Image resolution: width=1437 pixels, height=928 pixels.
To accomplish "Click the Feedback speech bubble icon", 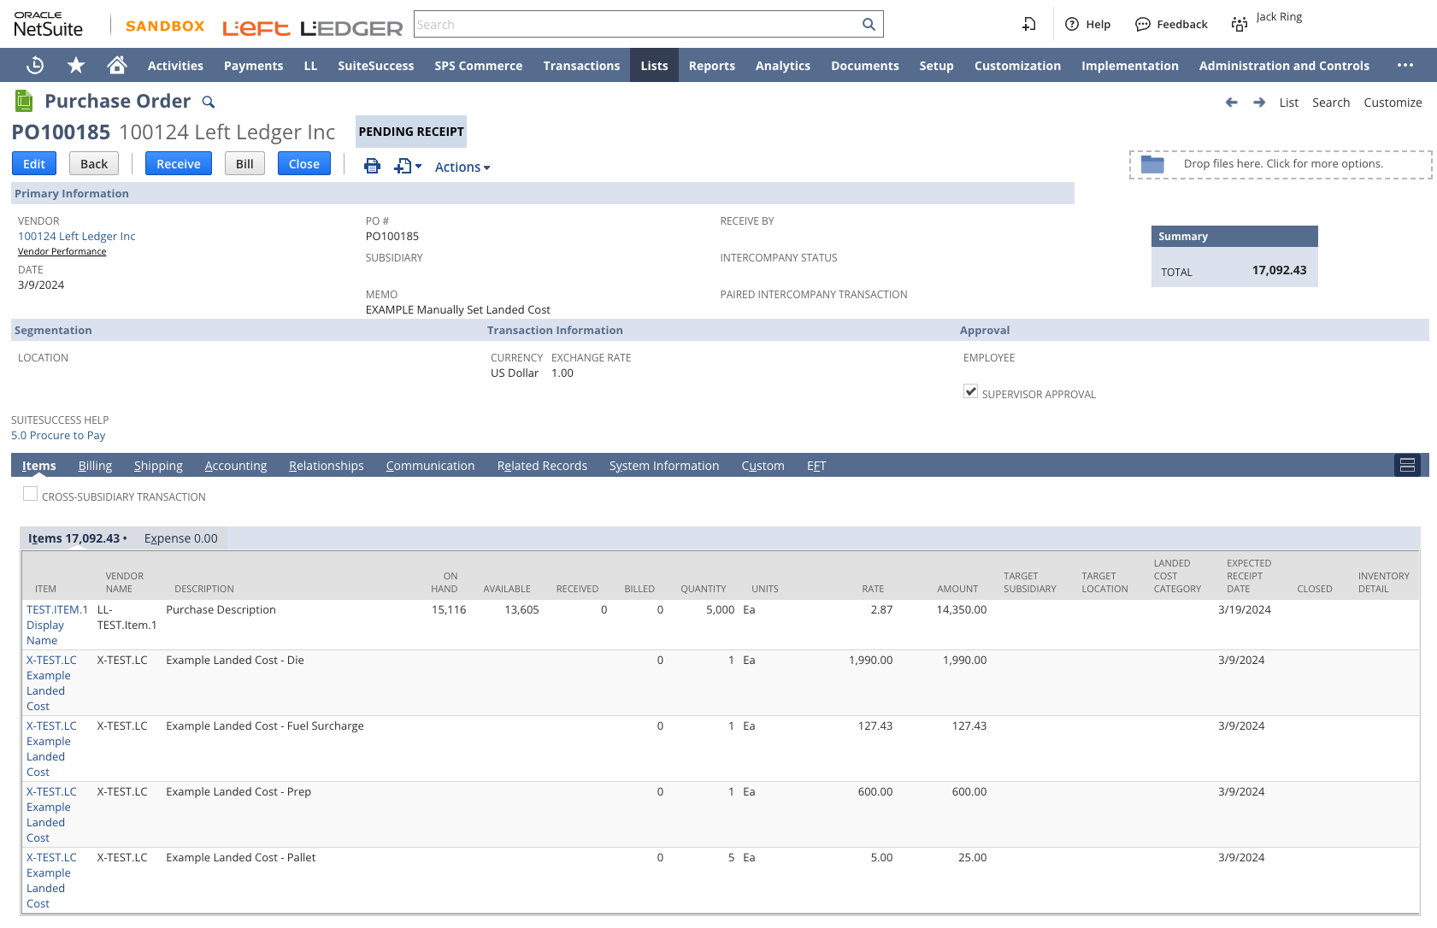I will [x=1143, y=24].
